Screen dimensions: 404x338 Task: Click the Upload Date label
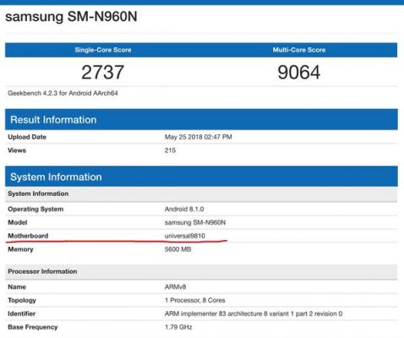coord(27,137)
